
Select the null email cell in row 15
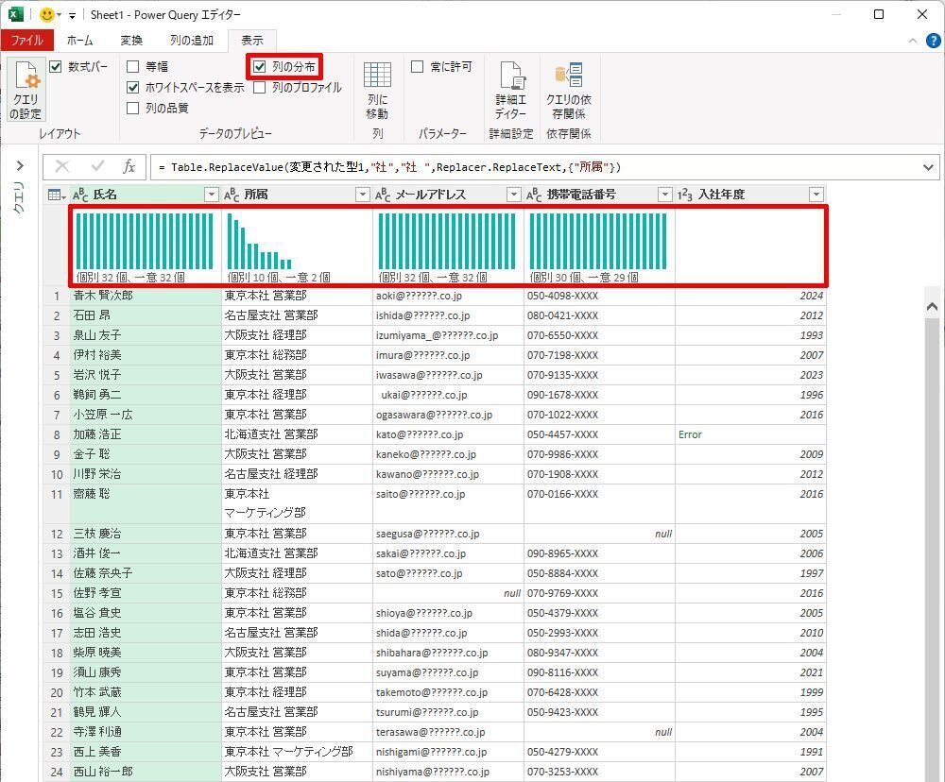pyautogui.click(x=448, y=593)
